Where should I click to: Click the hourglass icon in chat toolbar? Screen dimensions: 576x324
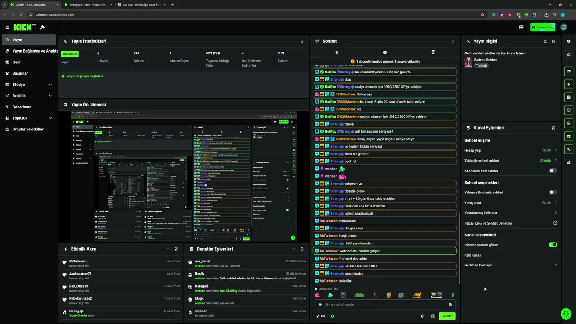point(433,53)
